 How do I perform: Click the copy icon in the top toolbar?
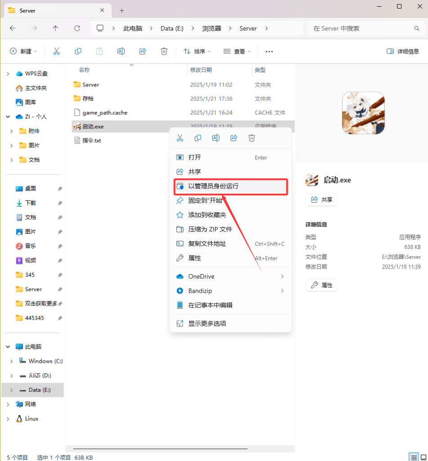(78, 51)
